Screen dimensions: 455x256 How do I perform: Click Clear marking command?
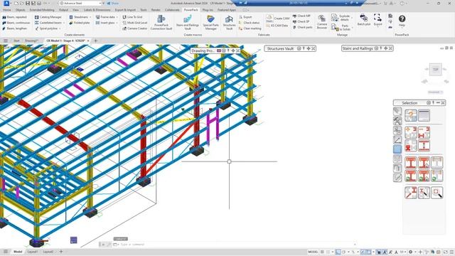[x=250, y=28]
